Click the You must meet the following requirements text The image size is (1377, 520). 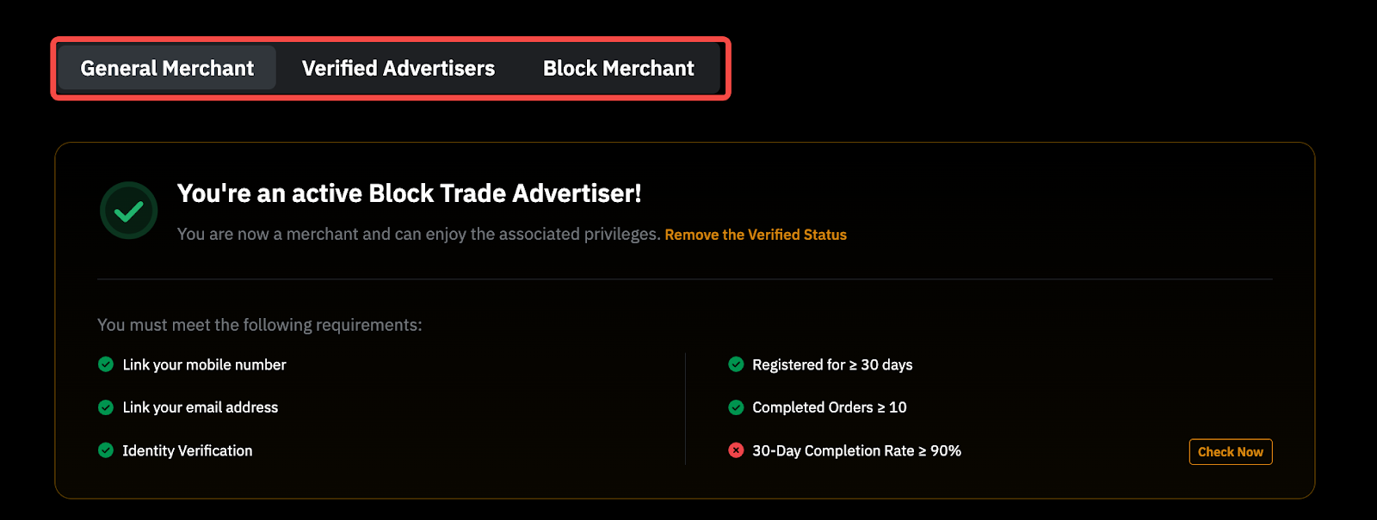259,325
